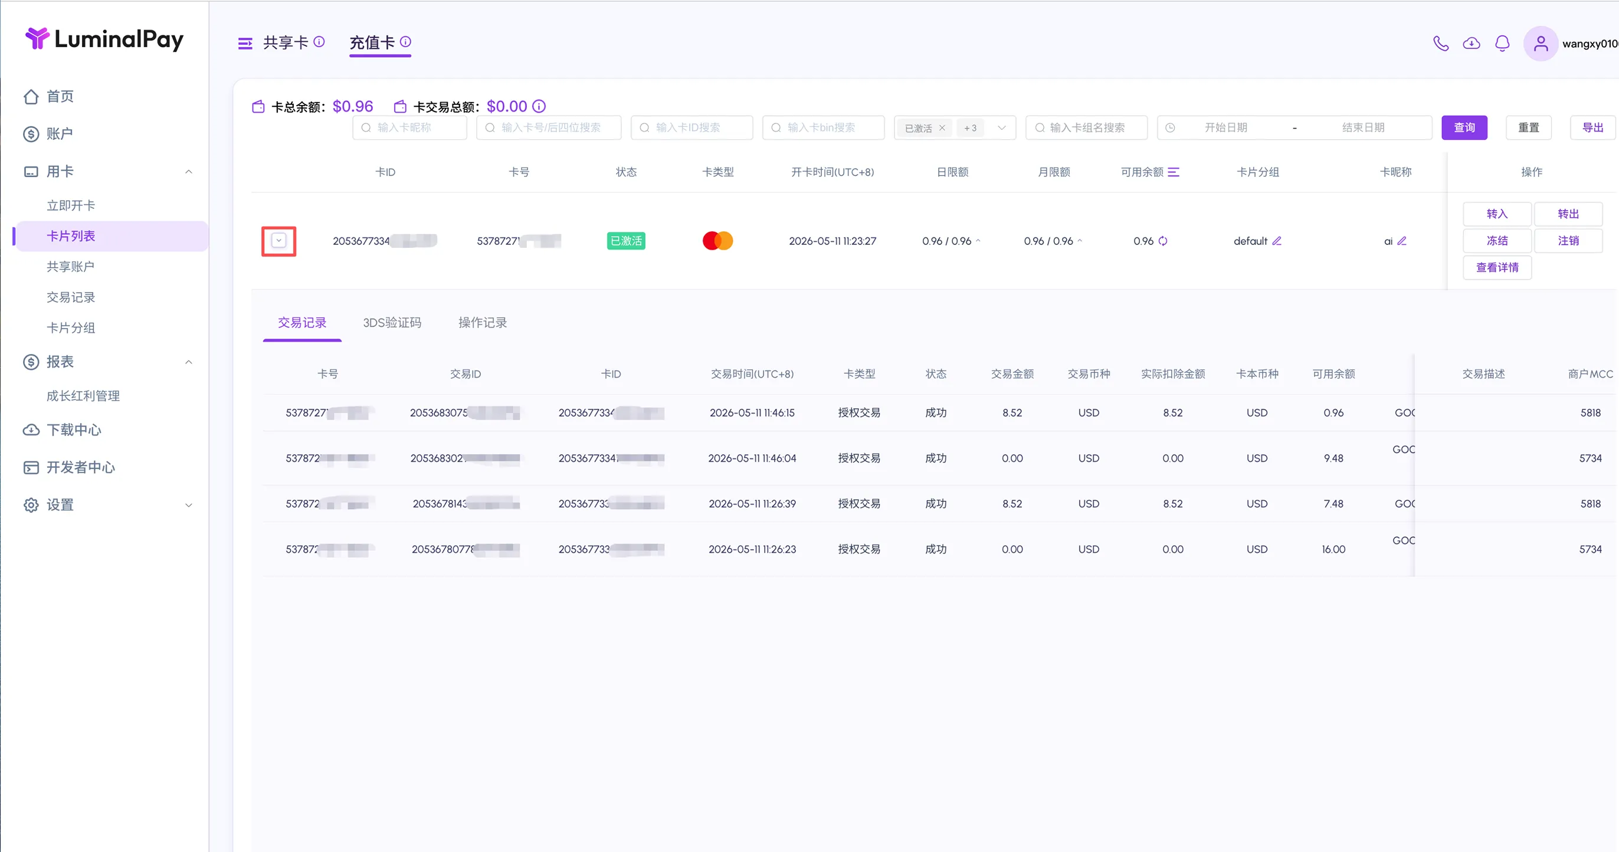Expand the monthly limit 0.96 / 0.96 arrow
1619x852 pixels.
[x=1080, y=241]
